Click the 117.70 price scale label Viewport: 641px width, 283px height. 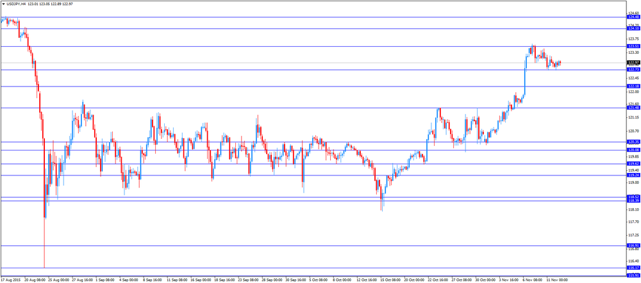point(634,222)
